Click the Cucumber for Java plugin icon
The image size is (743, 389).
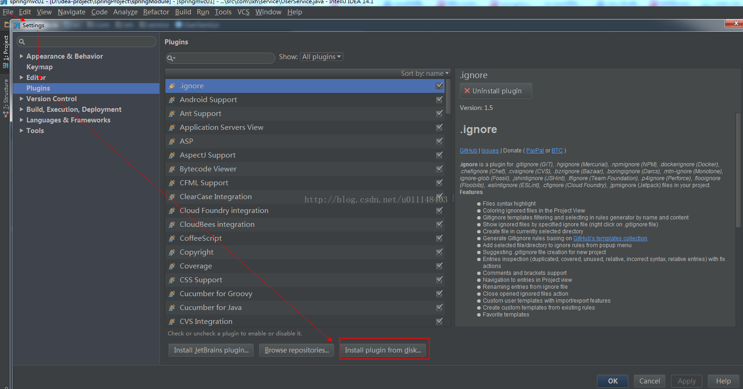[172, 308]
